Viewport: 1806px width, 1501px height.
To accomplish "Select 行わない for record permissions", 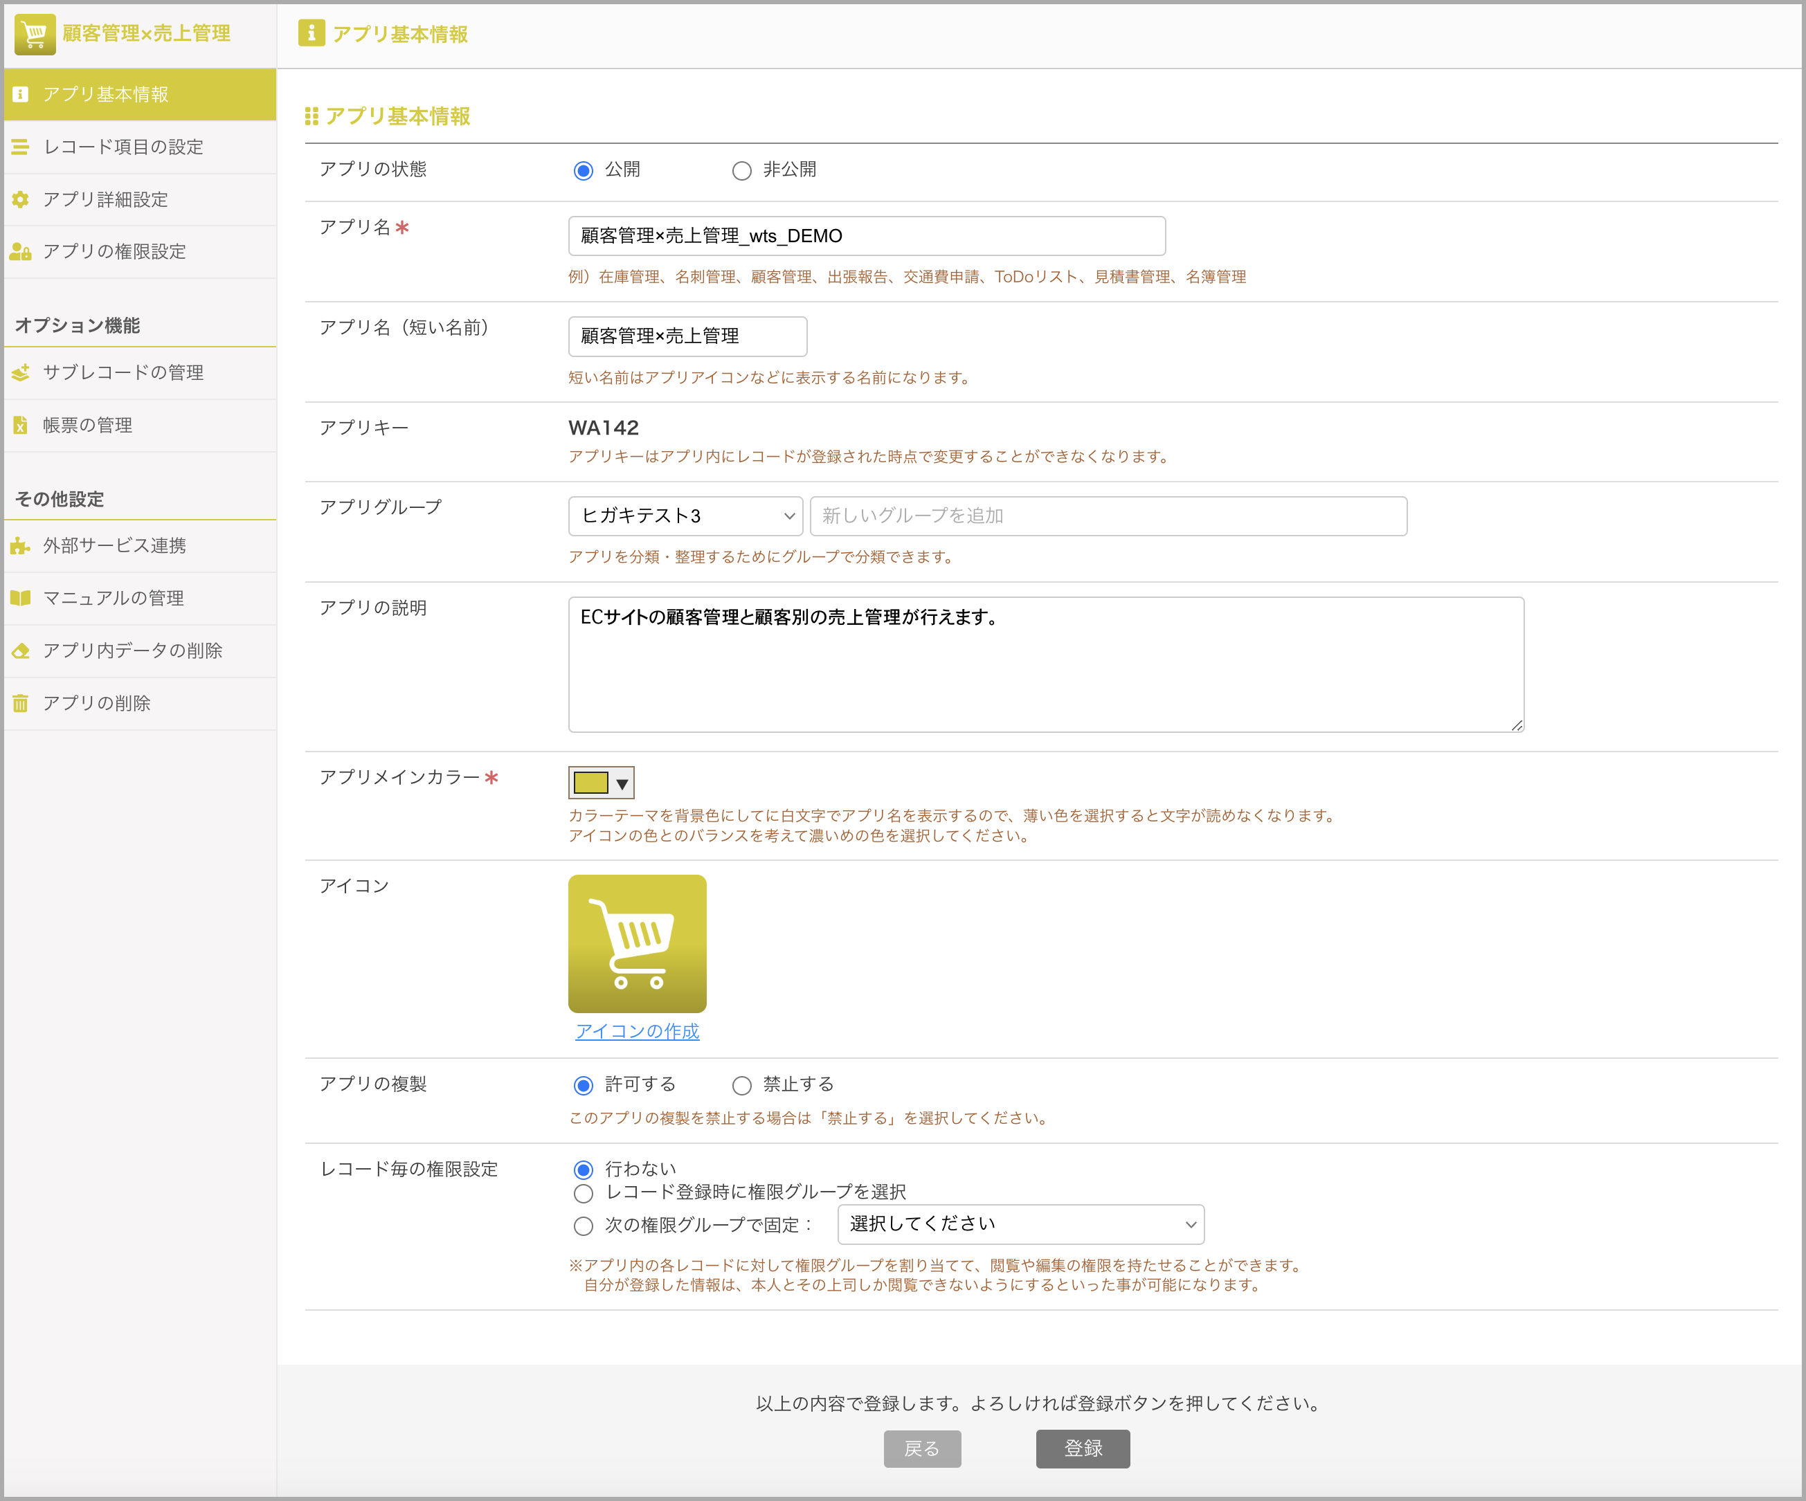I will tap(583, 1169).
